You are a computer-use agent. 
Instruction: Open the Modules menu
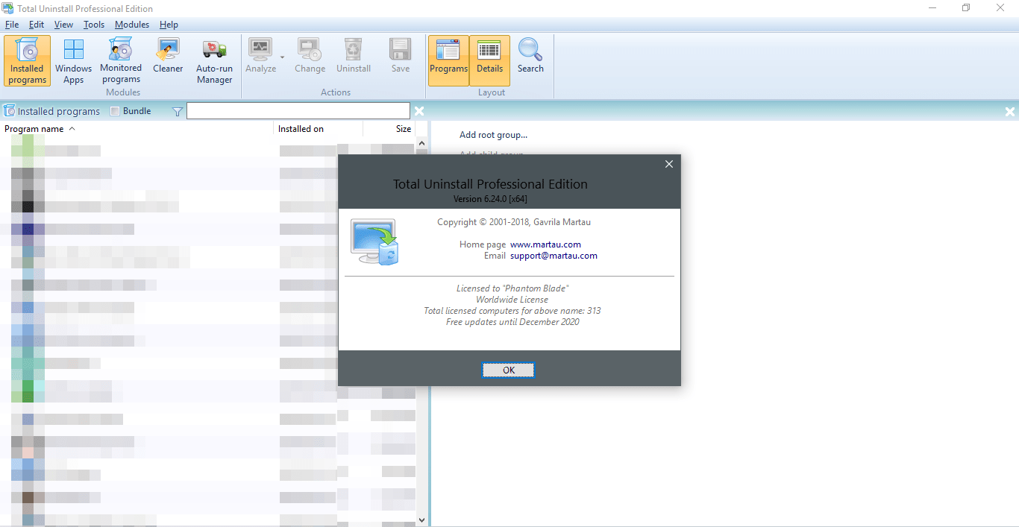coord(132,25)
